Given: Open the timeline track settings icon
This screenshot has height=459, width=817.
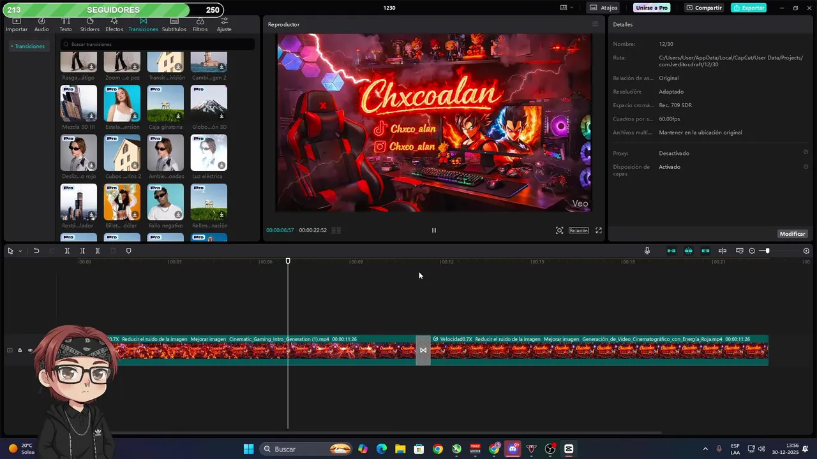Looking at the screenshot, I should tap(740, 251).
